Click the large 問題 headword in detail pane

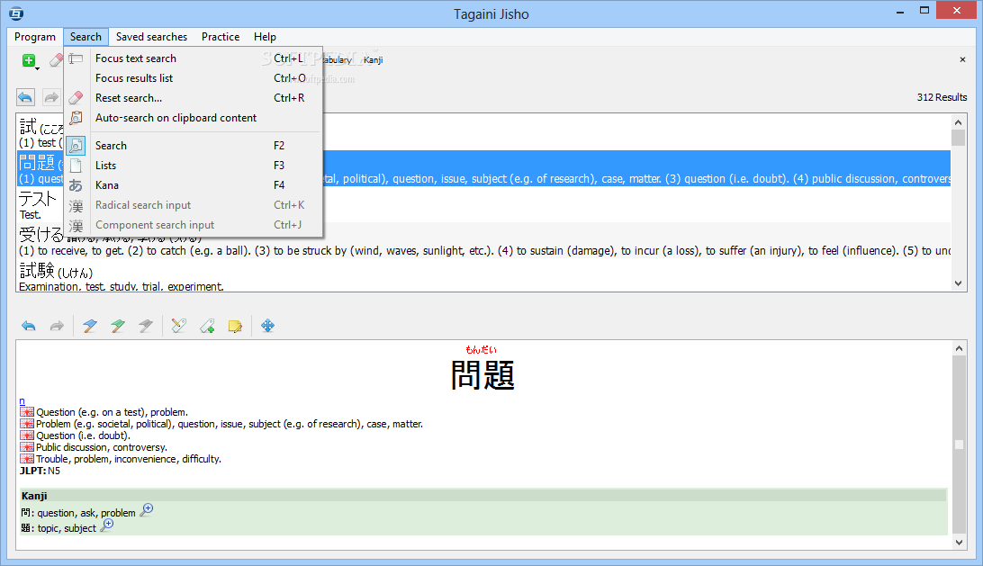(x=482, y=376)
